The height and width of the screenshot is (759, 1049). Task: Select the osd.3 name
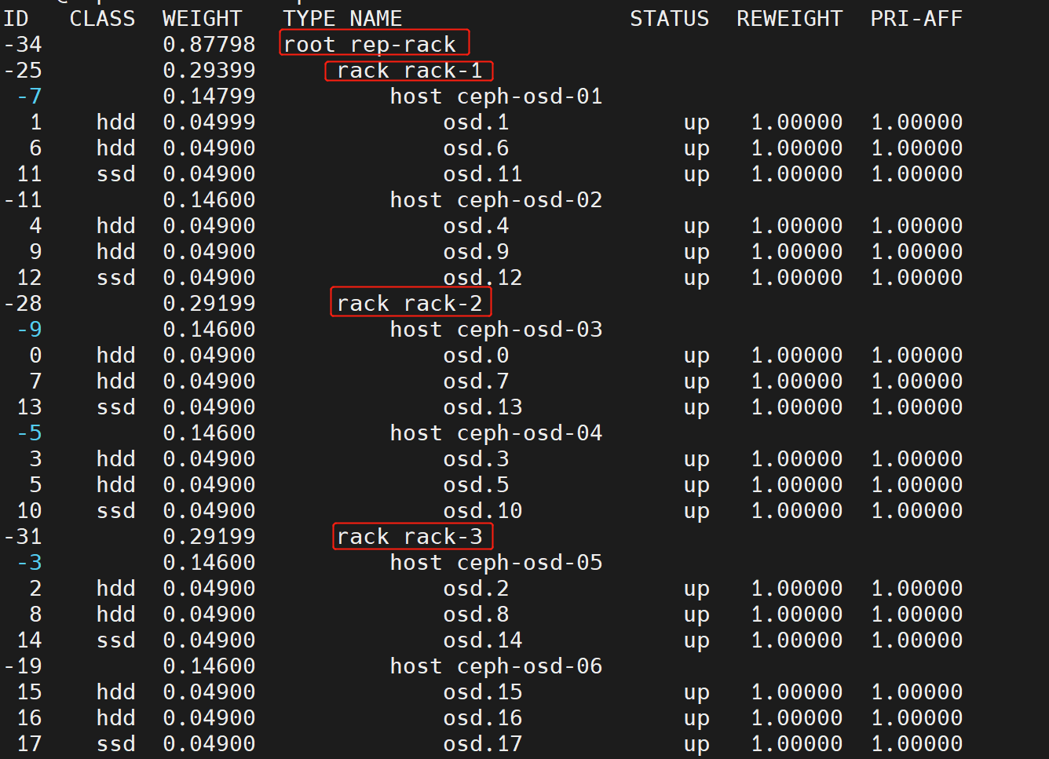476,459
